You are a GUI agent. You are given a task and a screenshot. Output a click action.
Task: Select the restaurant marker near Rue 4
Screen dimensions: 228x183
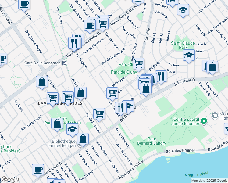coord(161,77)
